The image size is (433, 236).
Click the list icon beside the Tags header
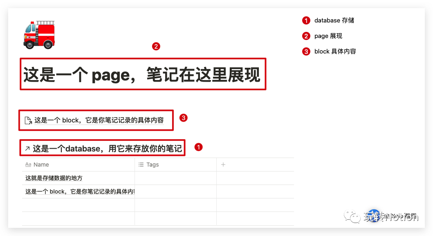141,165
